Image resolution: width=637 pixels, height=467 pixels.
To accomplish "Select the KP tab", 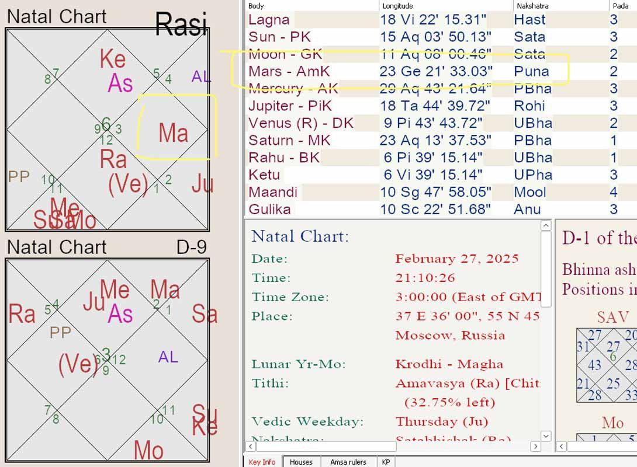I will coord(386,462).
